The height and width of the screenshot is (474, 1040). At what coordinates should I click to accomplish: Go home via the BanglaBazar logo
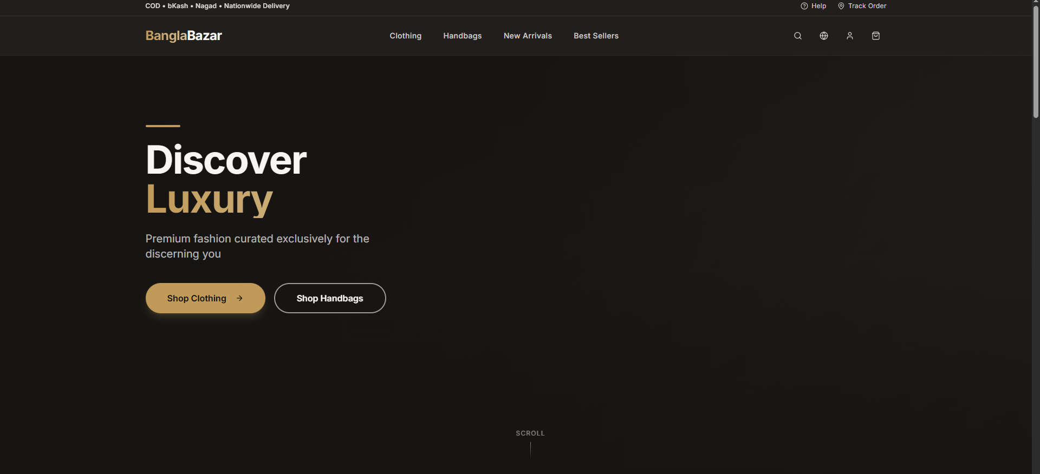click(x=184, y=36)
